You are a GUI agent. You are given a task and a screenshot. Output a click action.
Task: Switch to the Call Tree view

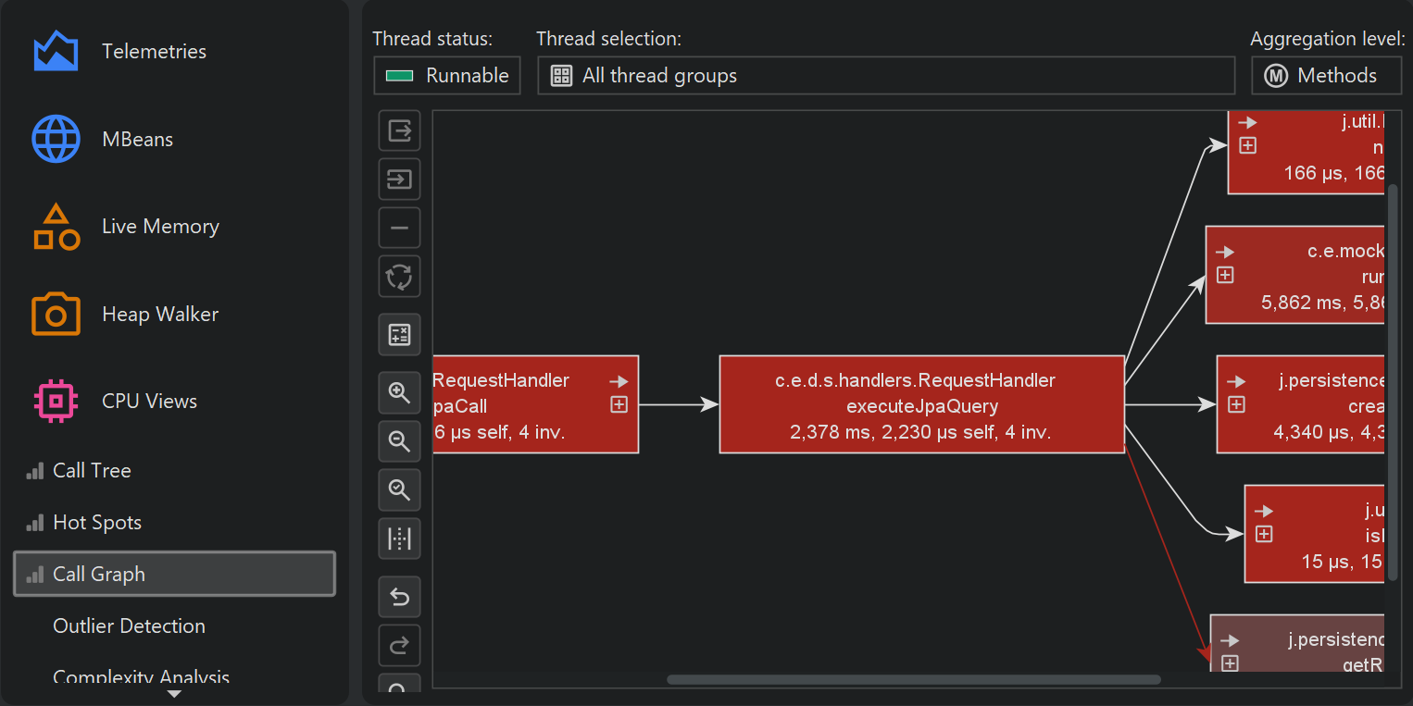pyautogui.click(x=92, y=471)
